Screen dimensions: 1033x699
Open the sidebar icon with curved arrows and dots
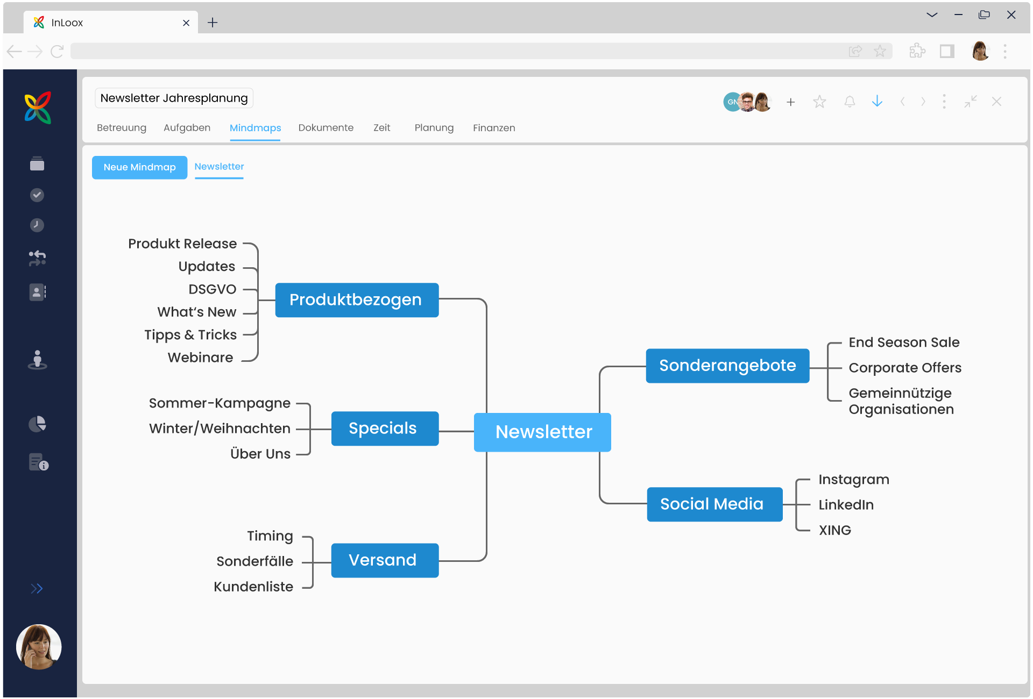pos(37,258)
